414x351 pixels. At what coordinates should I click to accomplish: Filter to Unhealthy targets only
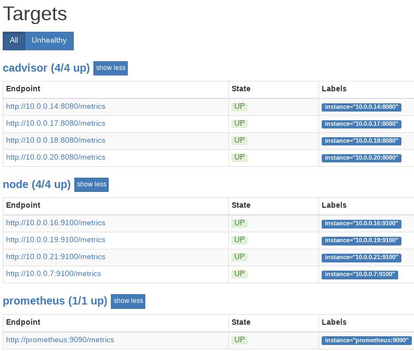(x=49, y=41)
